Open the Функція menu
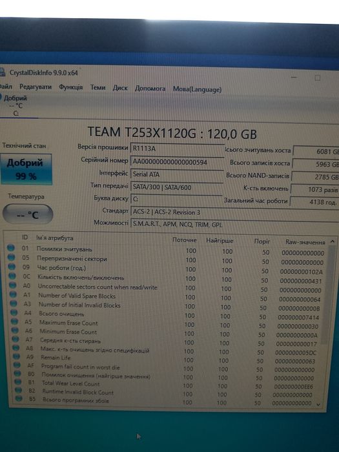339x452 pixels. (x=70, y=87)
